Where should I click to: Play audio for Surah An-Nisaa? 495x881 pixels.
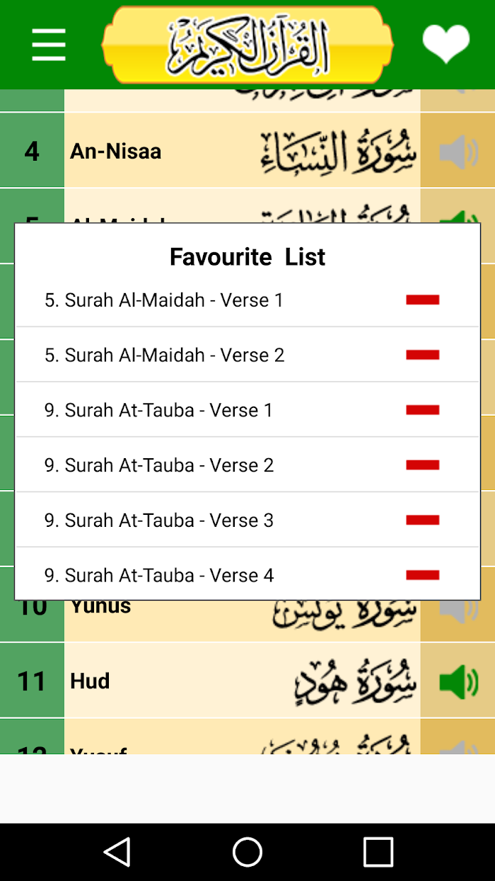(x=458, y=152)
